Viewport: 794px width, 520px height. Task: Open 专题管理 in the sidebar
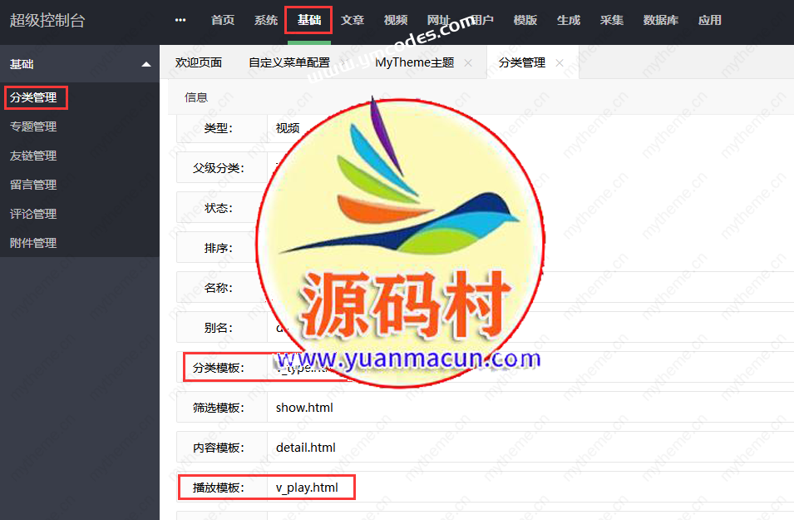click(33, 126)
